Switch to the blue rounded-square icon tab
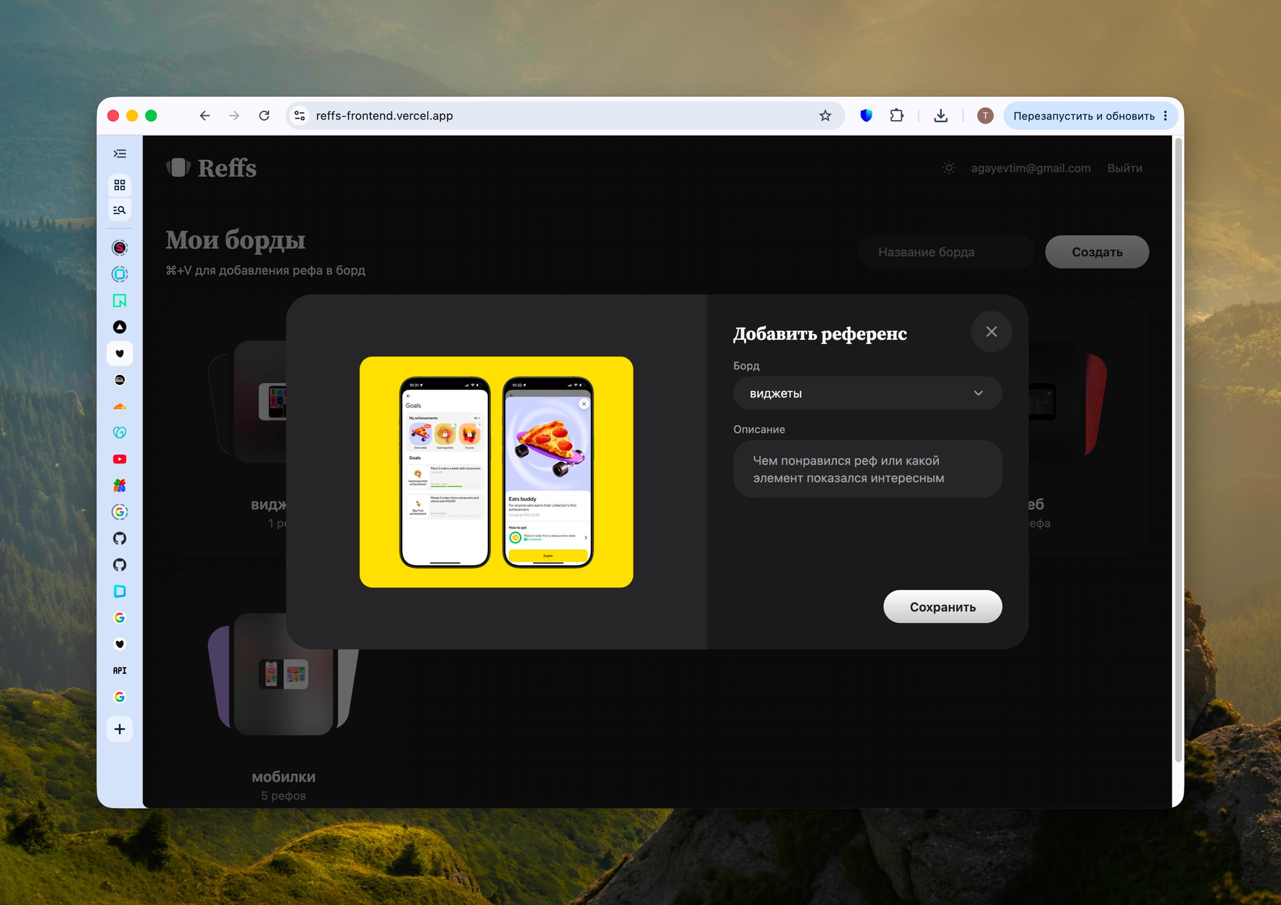Viewport: 1281px width, 905px height. [x=120, y=274]
